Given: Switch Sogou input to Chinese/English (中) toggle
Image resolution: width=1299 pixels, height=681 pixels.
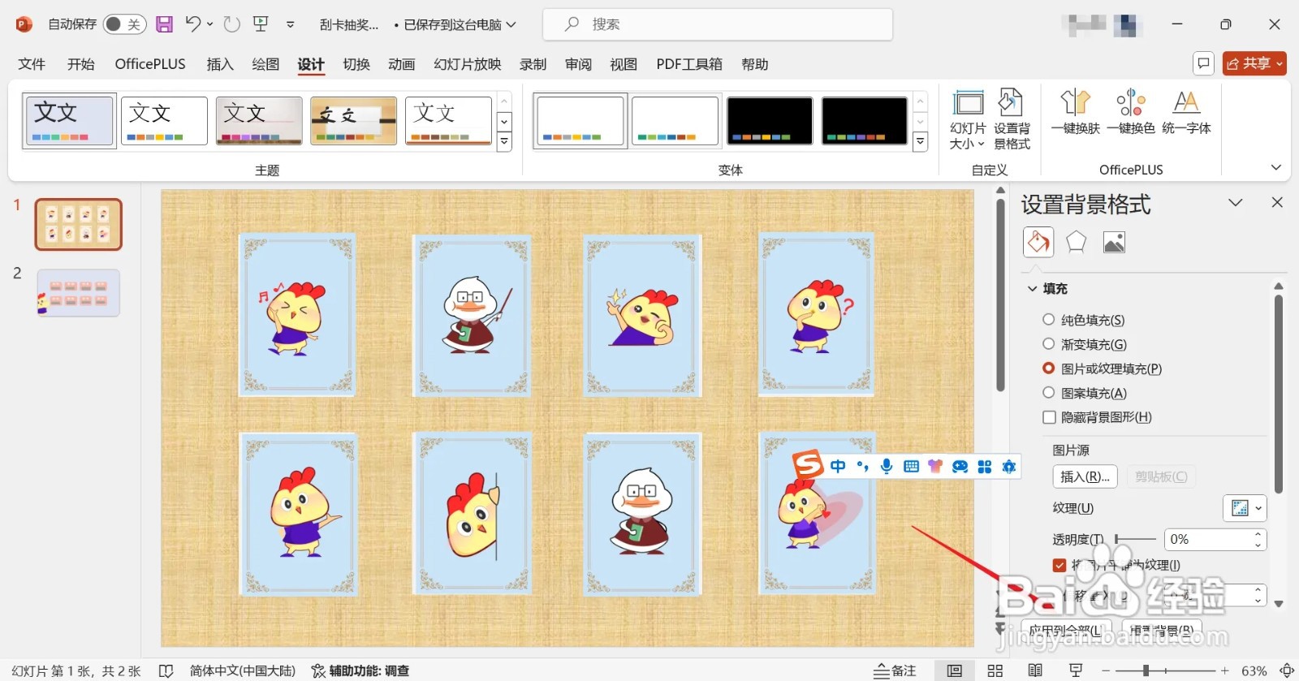Looking at the screenshot, I should pyautogui.click(x=838, y=466).
